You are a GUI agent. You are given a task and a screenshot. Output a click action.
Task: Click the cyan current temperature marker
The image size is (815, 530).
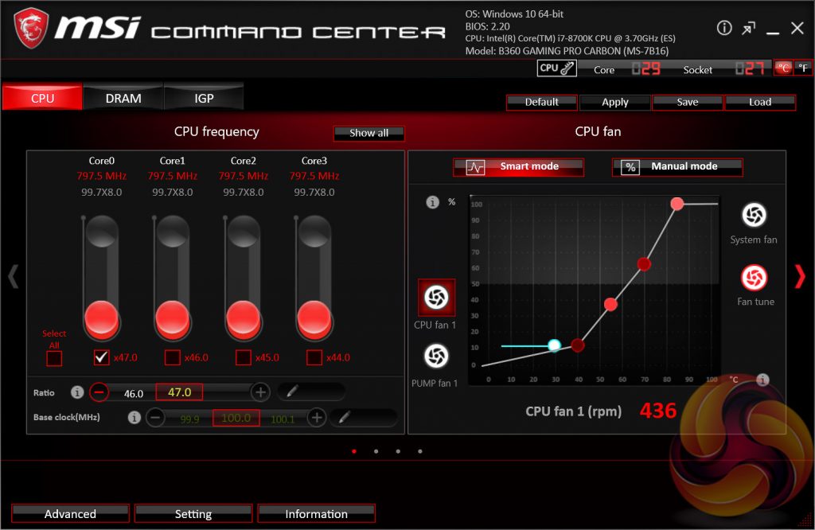click(x=554, y=345)
